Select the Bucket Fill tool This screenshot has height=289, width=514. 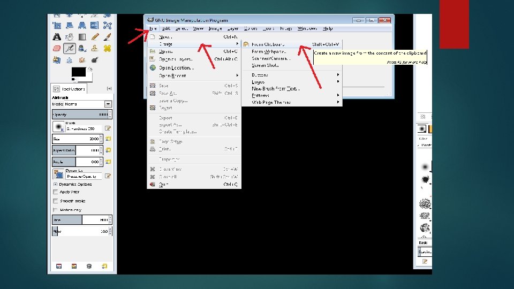[x=70, y=37]
